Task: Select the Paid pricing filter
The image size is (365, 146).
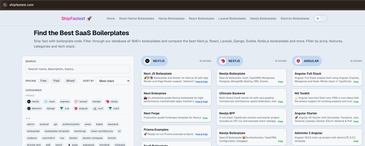Action: (57, 81)
